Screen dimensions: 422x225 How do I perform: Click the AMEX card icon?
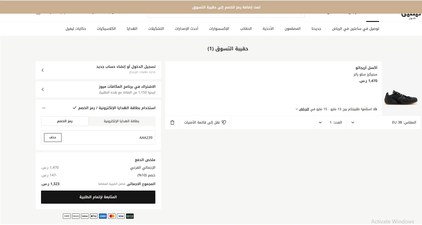point(103,216)
